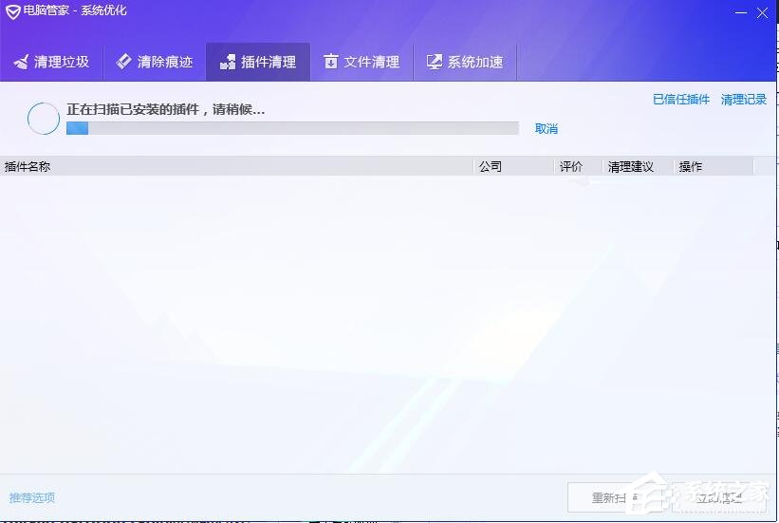View the 清理记录 history
The image size is (779, 523).
click(x=743, y=100)
